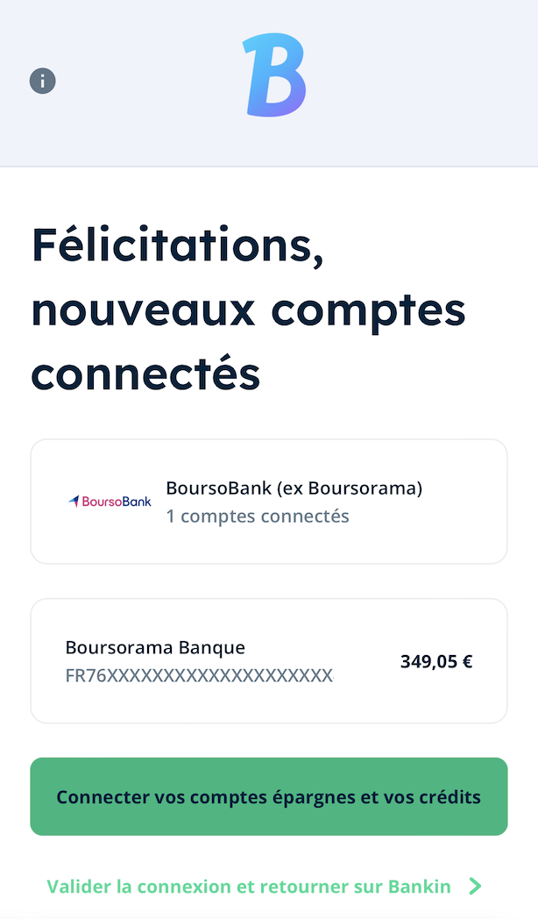Screen dimensions: 538x919
Task: Click the connectés word in the heading
Action: click(x=145, y=372)
